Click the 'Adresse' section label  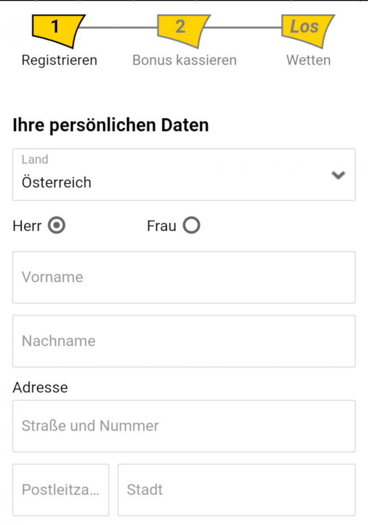point(40,388)
